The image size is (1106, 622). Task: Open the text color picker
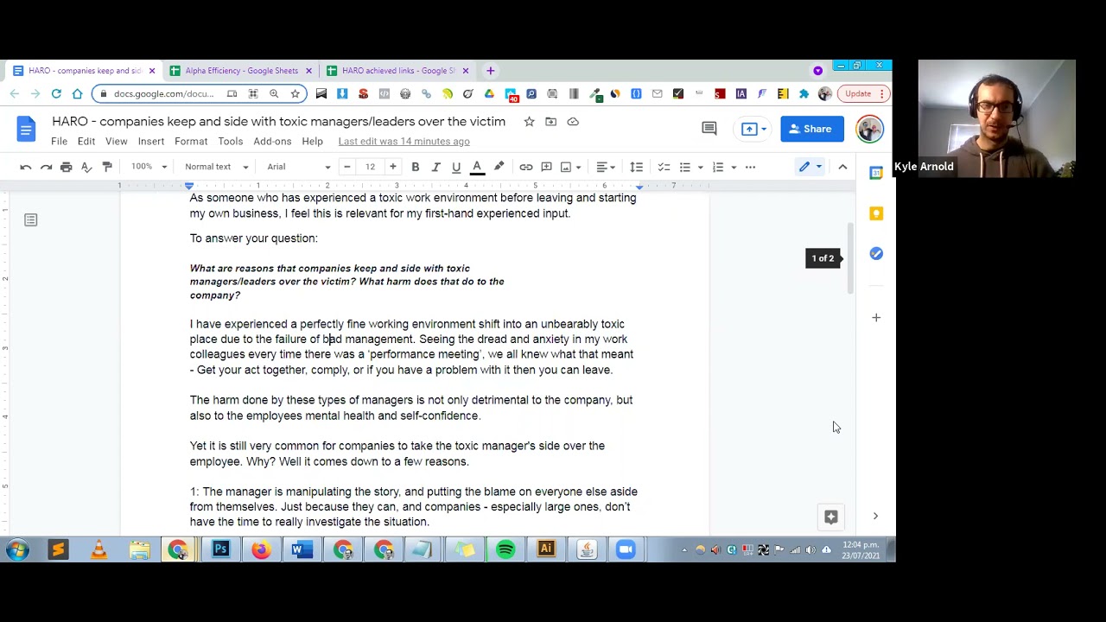coord(477,167)
